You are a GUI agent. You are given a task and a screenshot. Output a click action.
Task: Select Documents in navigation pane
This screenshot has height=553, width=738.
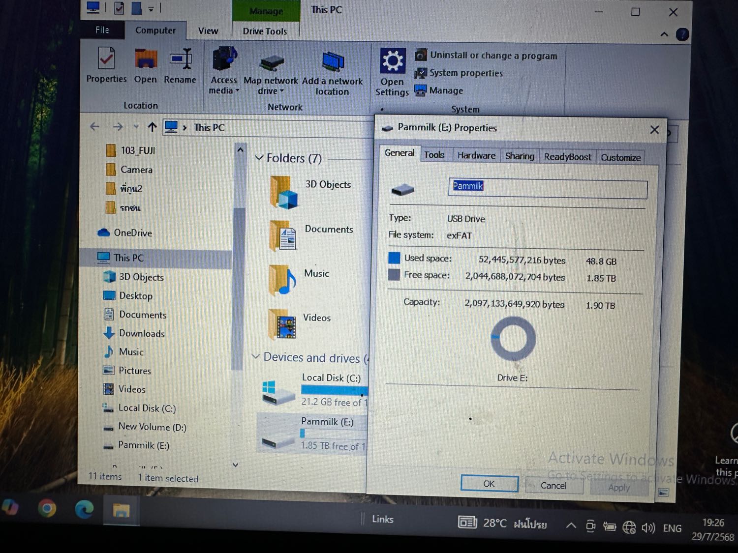tap(135, 315)
